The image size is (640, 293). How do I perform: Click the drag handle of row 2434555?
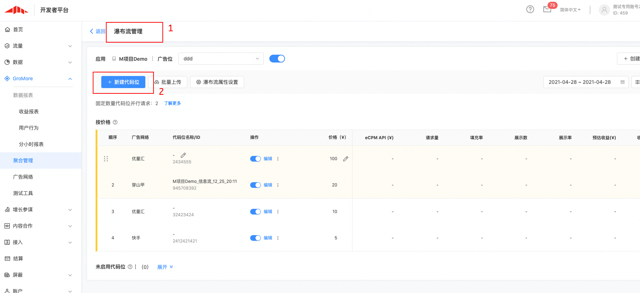(x=106, y=159)
